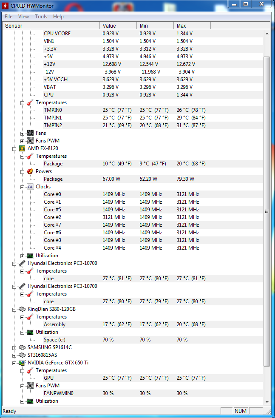Click the NVIDIA graphics card icon

click(x=22, y=363)
